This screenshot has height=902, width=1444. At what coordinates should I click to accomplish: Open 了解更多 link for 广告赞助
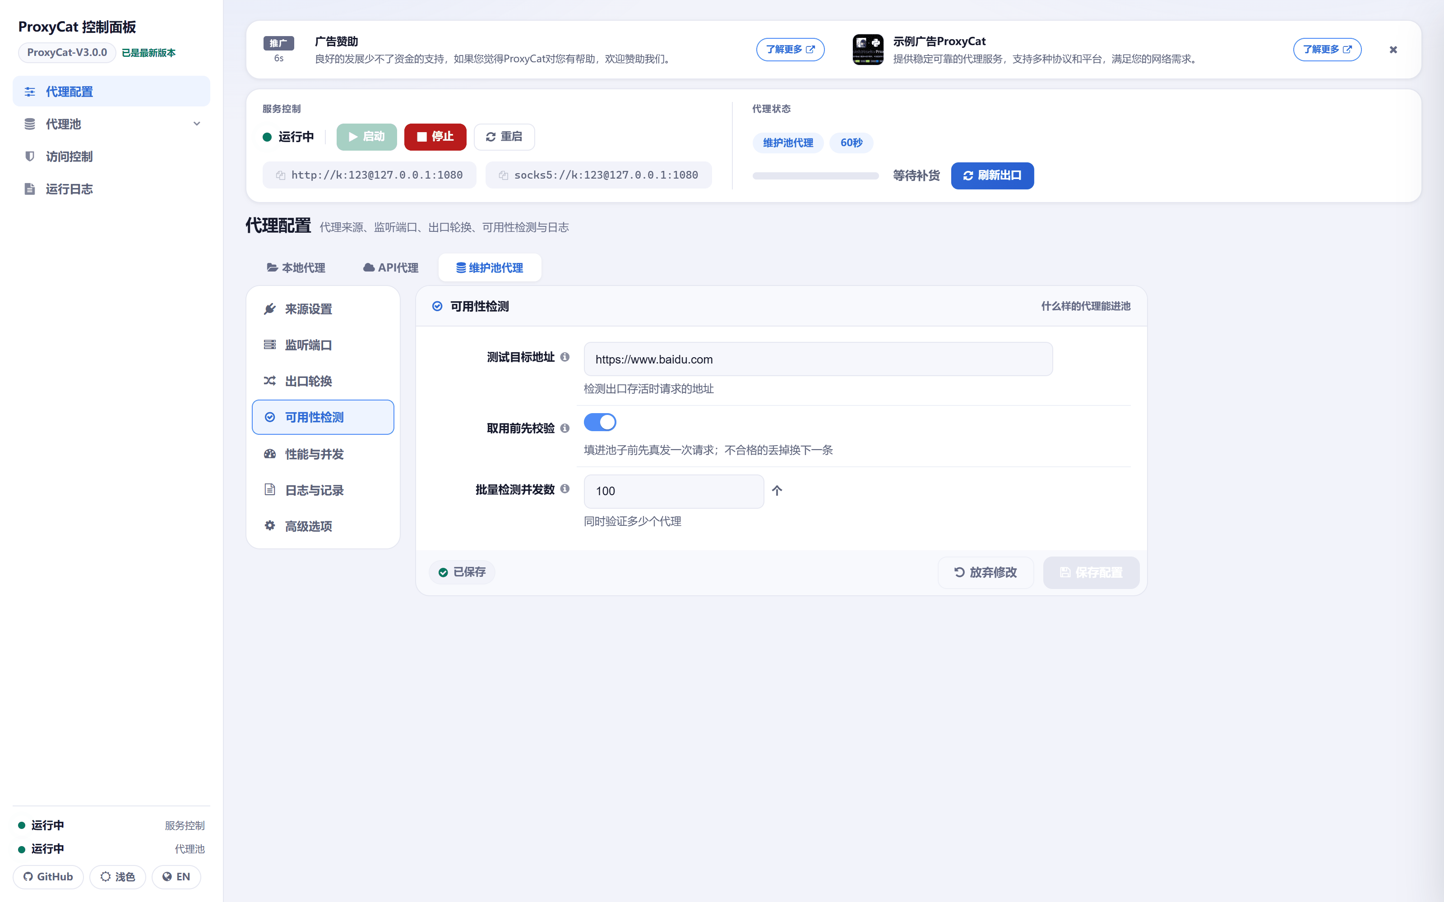[x=790, y=50]
